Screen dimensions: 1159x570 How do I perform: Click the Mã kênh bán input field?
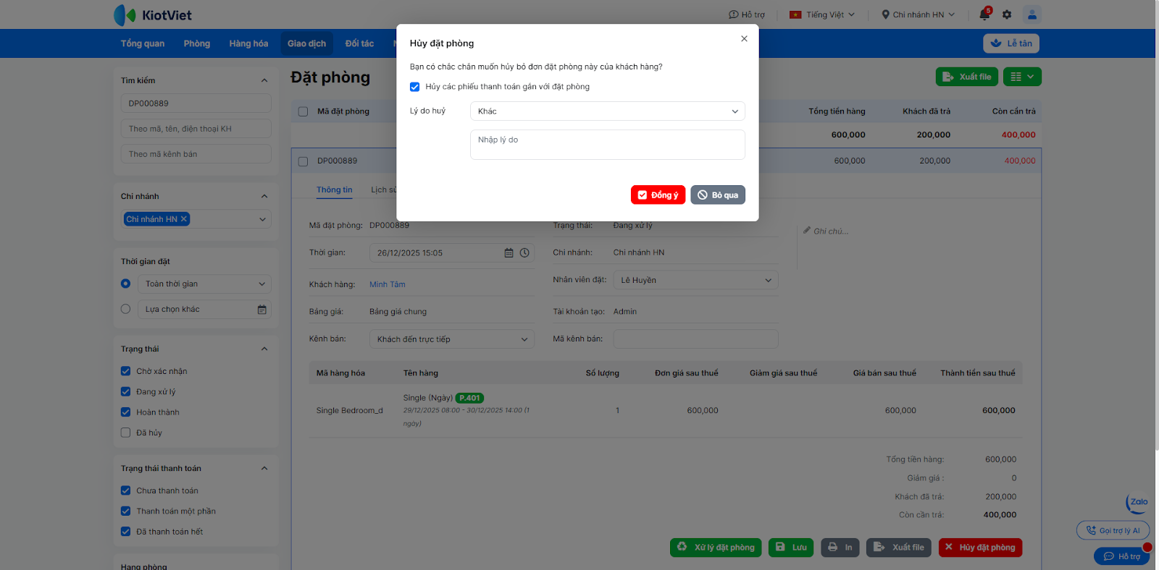[696, 339]
